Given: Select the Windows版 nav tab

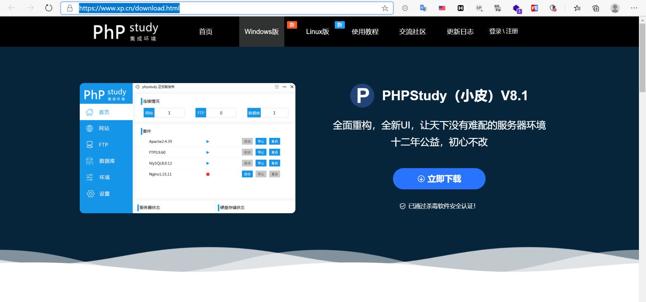Looking at the screenshot, I should pos(261,32).
